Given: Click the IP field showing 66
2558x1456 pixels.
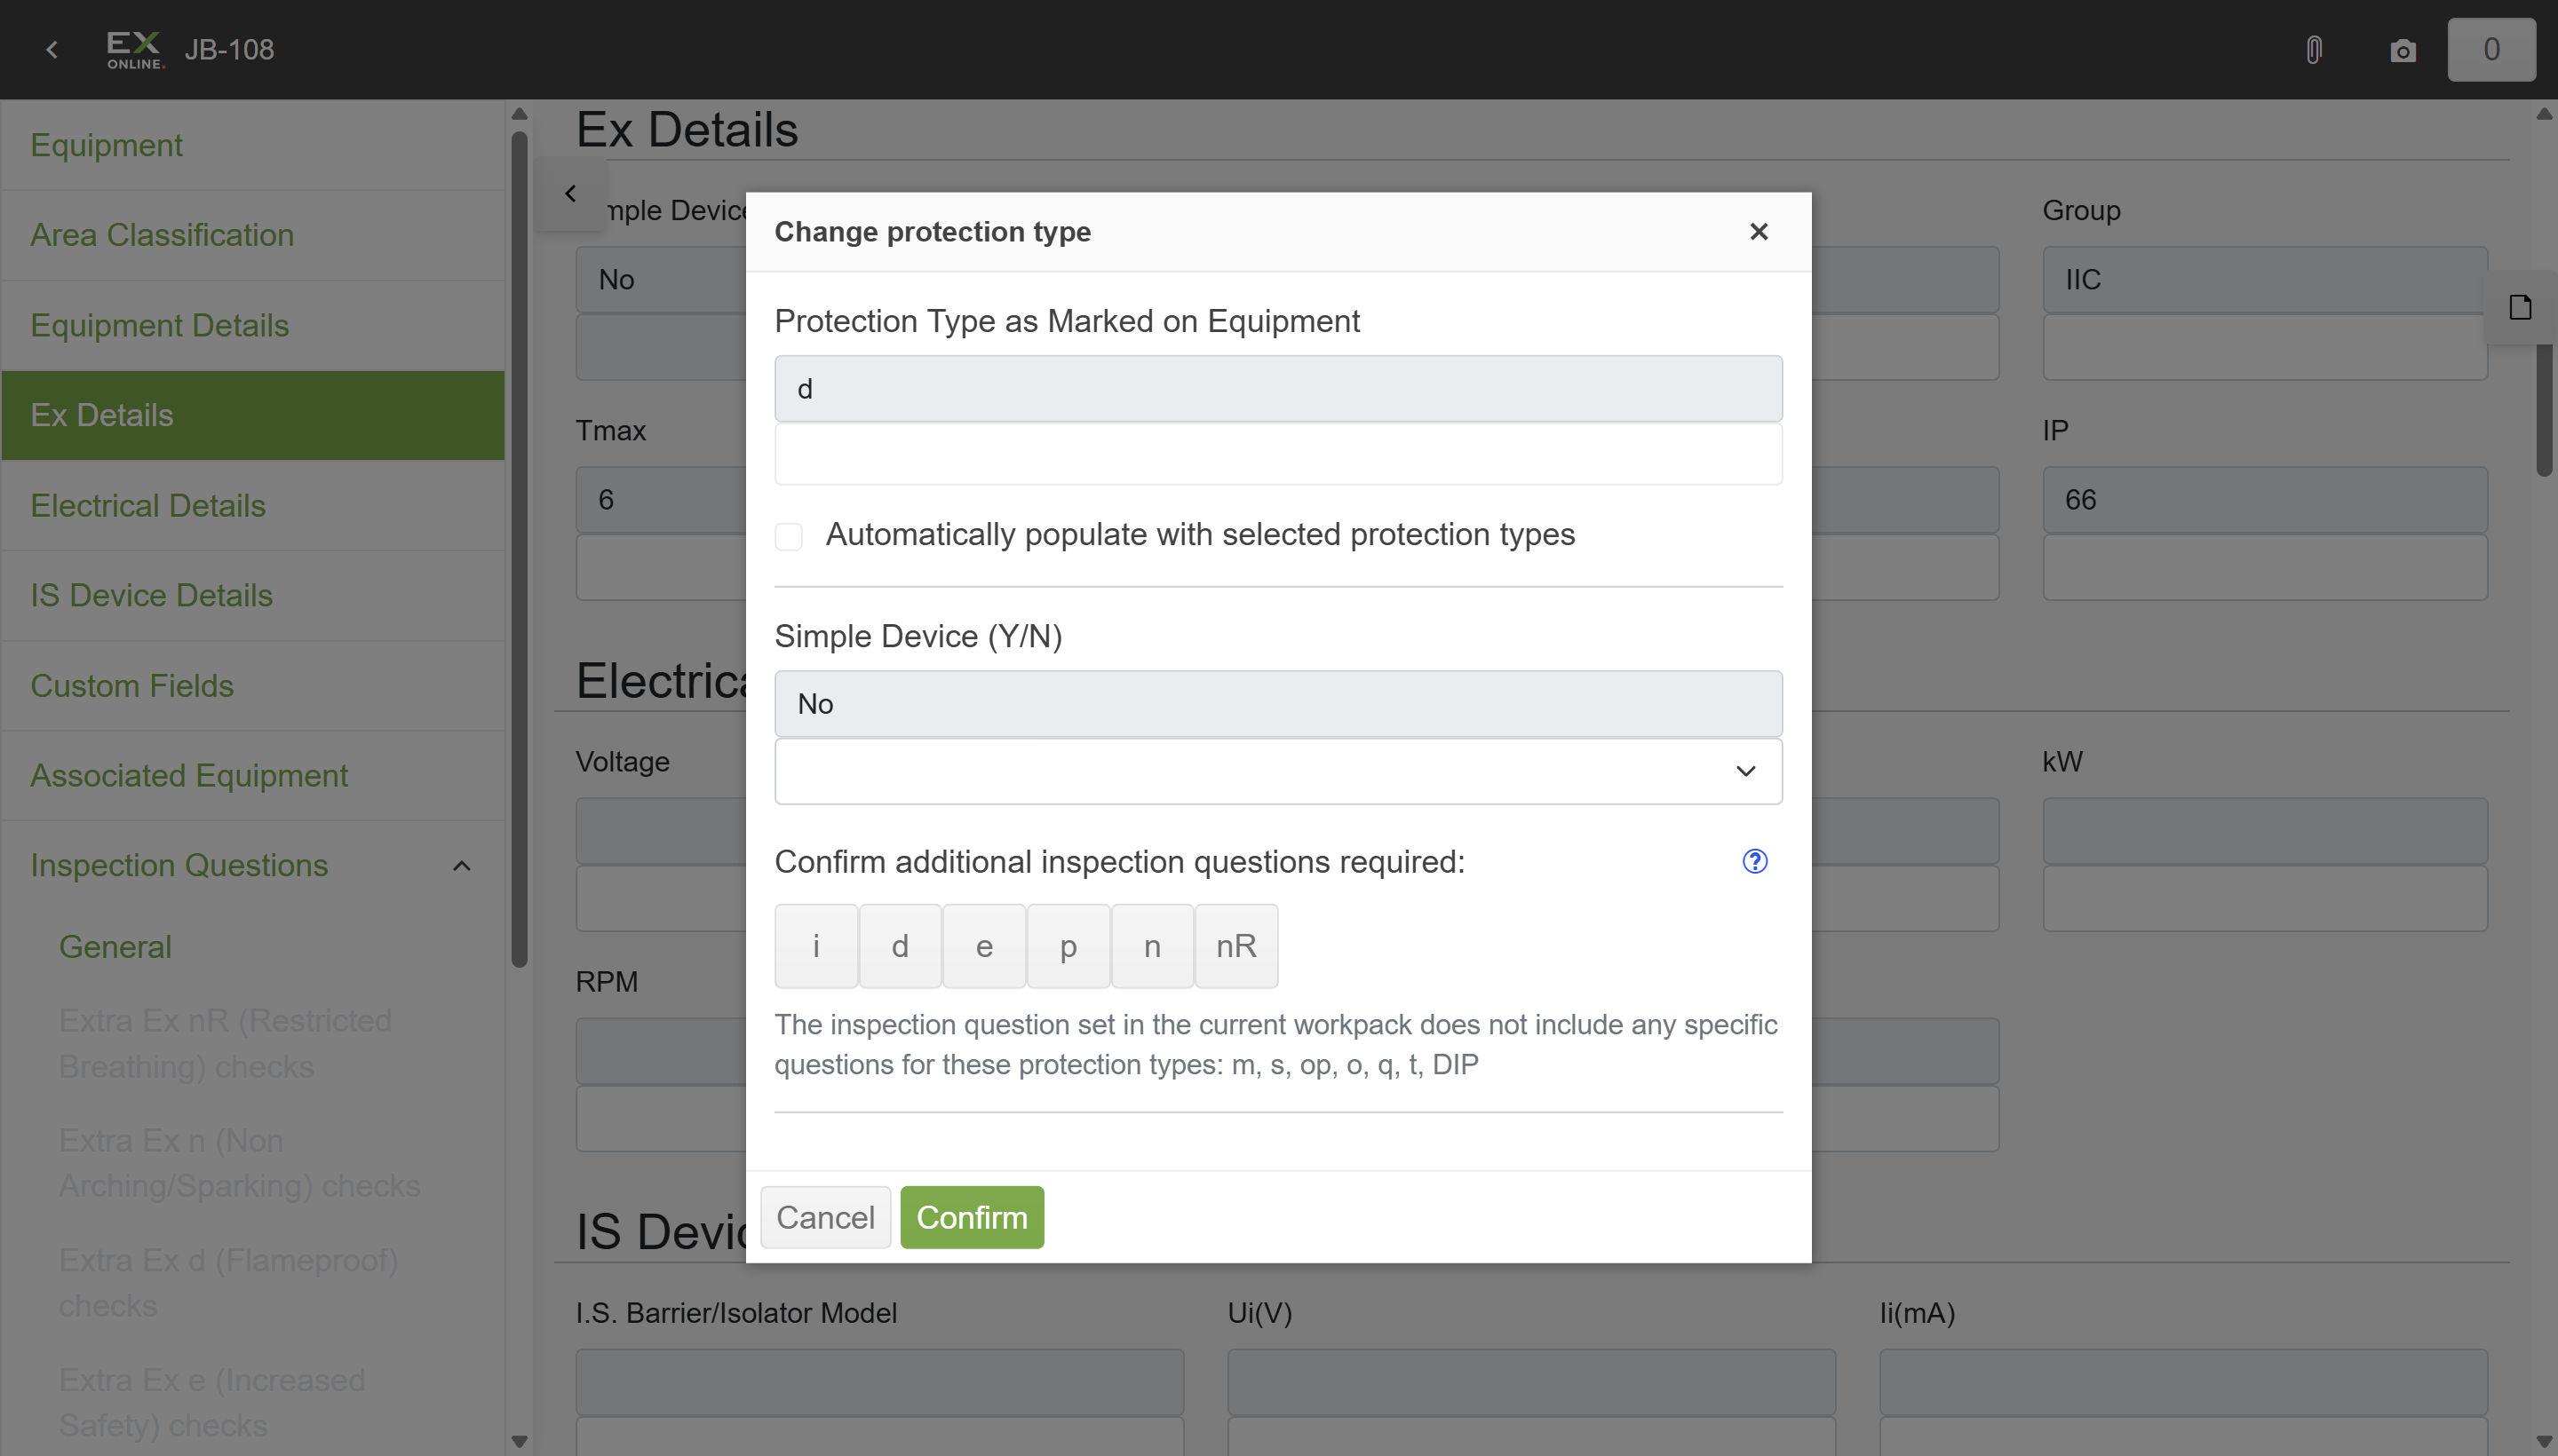Looking at the screenshot, I should point(2265,500).
